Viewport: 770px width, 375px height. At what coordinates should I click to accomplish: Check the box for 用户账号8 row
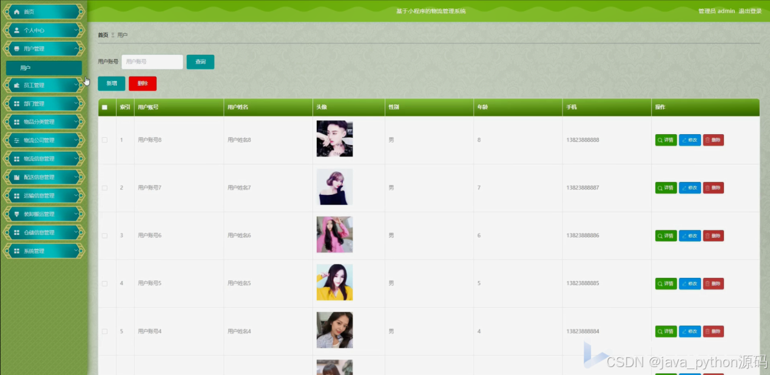pyautogui.click(x=104, y=140)
